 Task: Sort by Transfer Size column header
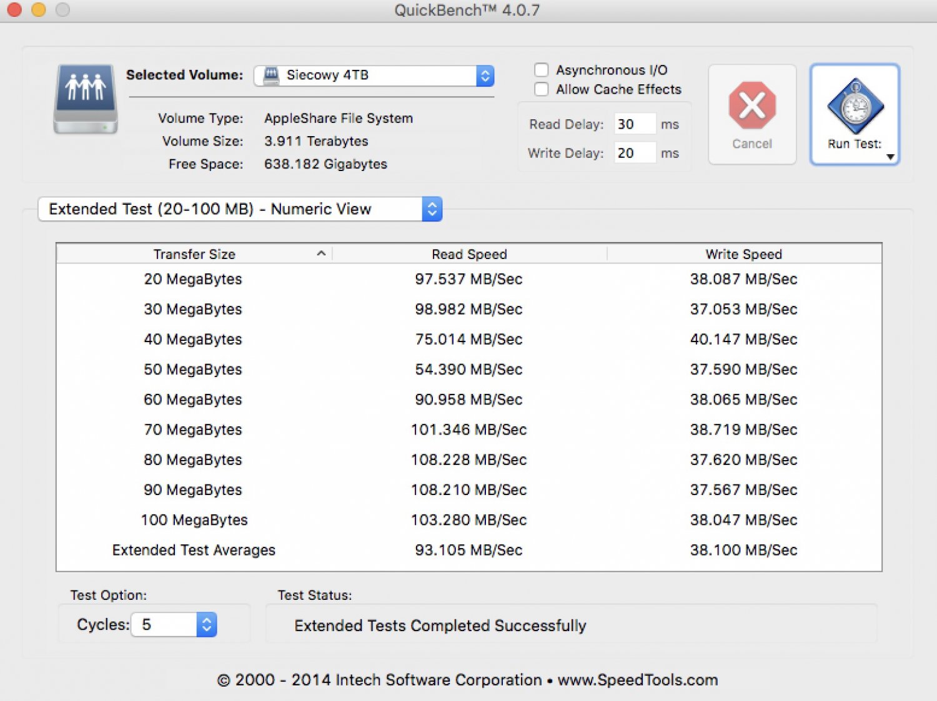point(194,254)
